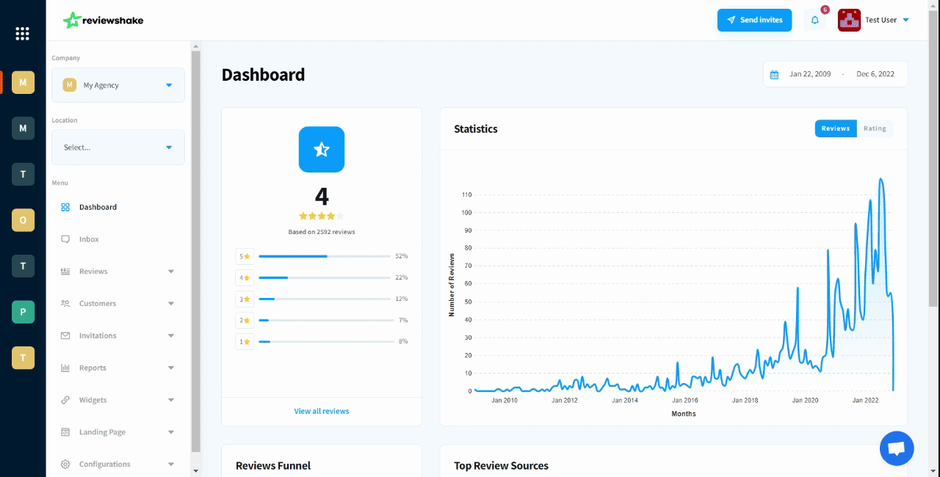
Task: Click the 5-star rating progress bar
Action: 325,256
